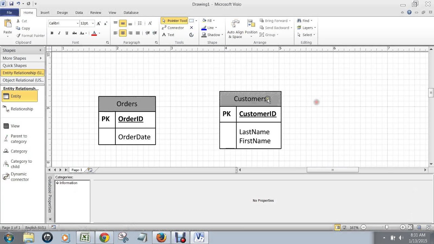Open the Layers menu

pyautogui.click(x=307, y=28)
